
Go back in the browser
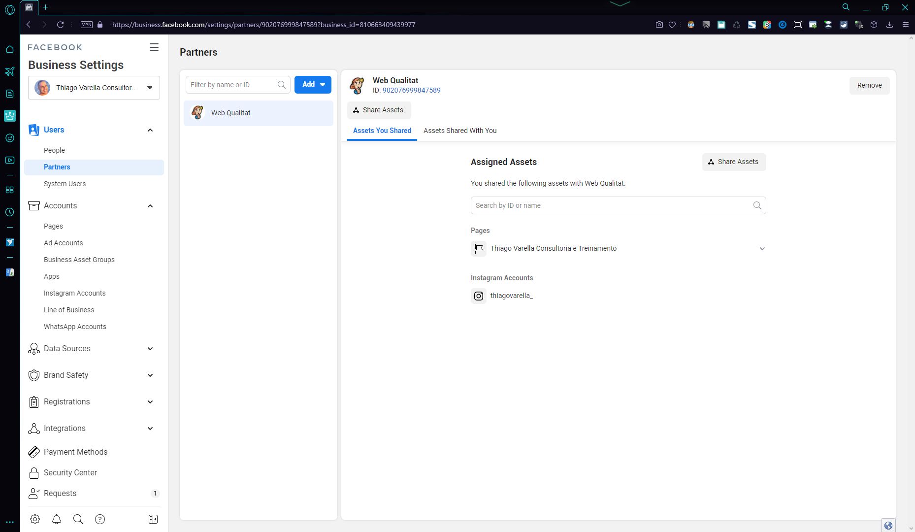29,25
